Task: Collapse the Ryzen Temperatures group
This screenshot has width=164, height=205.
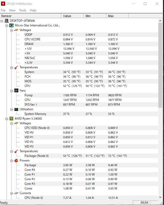Action: [x=11, y=151]
